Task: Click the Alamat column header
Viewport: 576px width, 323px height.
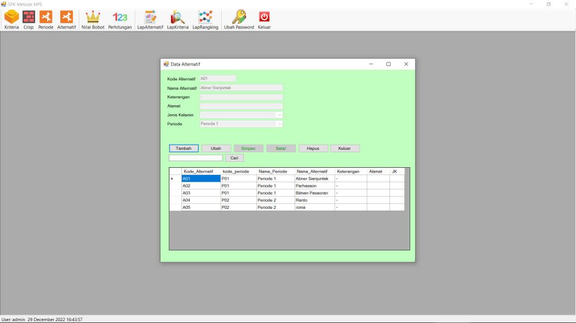Action: tap(378, 171)
